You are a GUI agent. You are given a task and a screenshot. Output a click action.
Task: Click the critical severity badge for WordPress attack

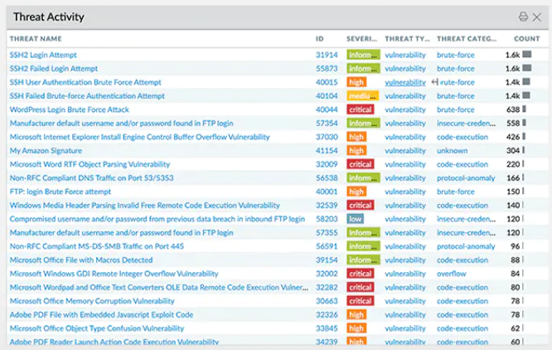361,109
